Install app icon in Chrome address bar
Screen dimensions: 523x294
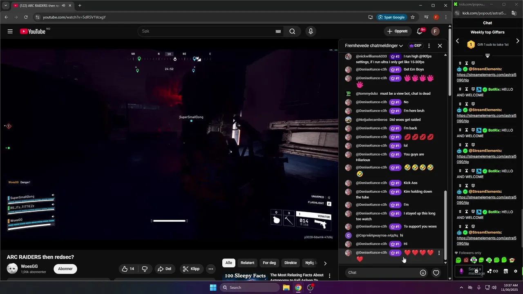[371, 17]
